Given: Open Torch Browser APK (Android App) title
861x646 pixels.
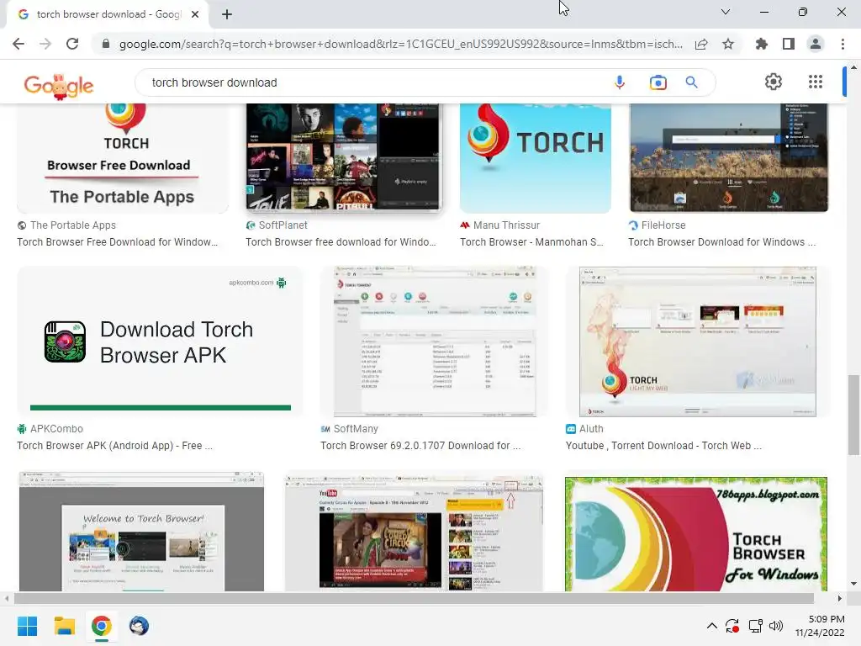Looking at the screenshot, I should [114, 446].
